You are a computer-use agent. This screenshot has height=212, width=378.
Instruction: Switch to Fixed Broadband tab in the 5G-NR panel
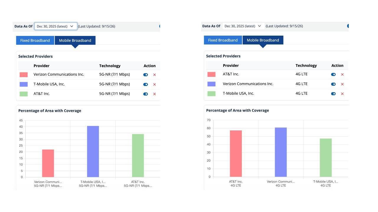pos(35,40)
